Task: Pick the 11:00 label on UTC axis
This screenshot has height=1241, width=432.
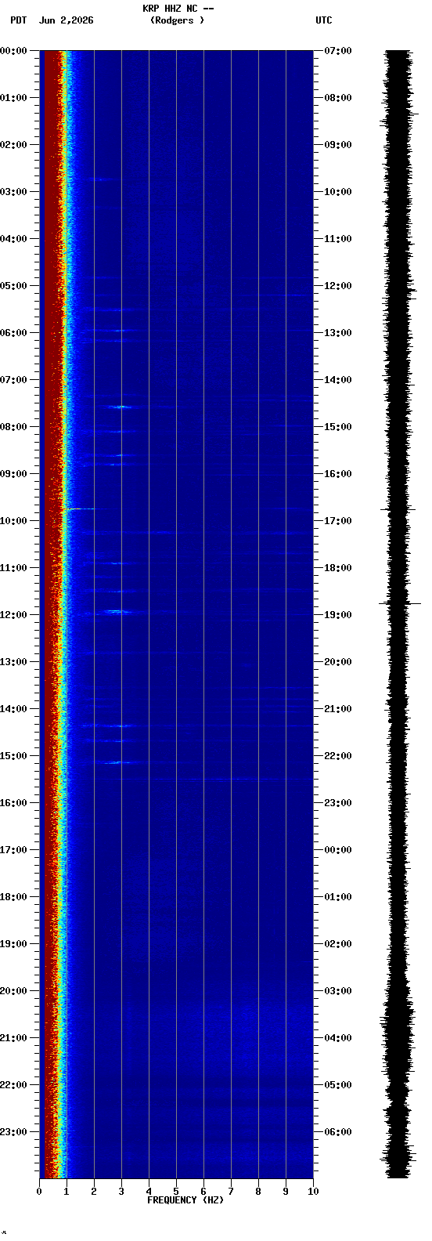Action: [x=338, y=239]
